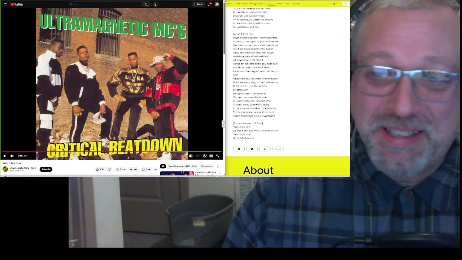462x260 pixels.
Task: Show more filter chips with the right chevron
Action: [217, 166]
